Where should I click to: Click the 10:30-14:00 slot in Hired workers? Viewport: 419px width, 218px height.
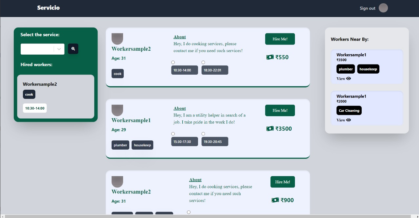[35, 108]
